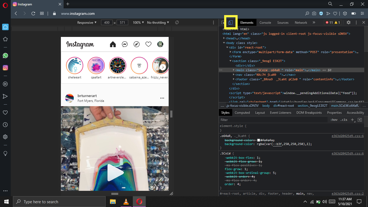
Task: Expand the main SCxLW element node
Action: tap(234, 70)
